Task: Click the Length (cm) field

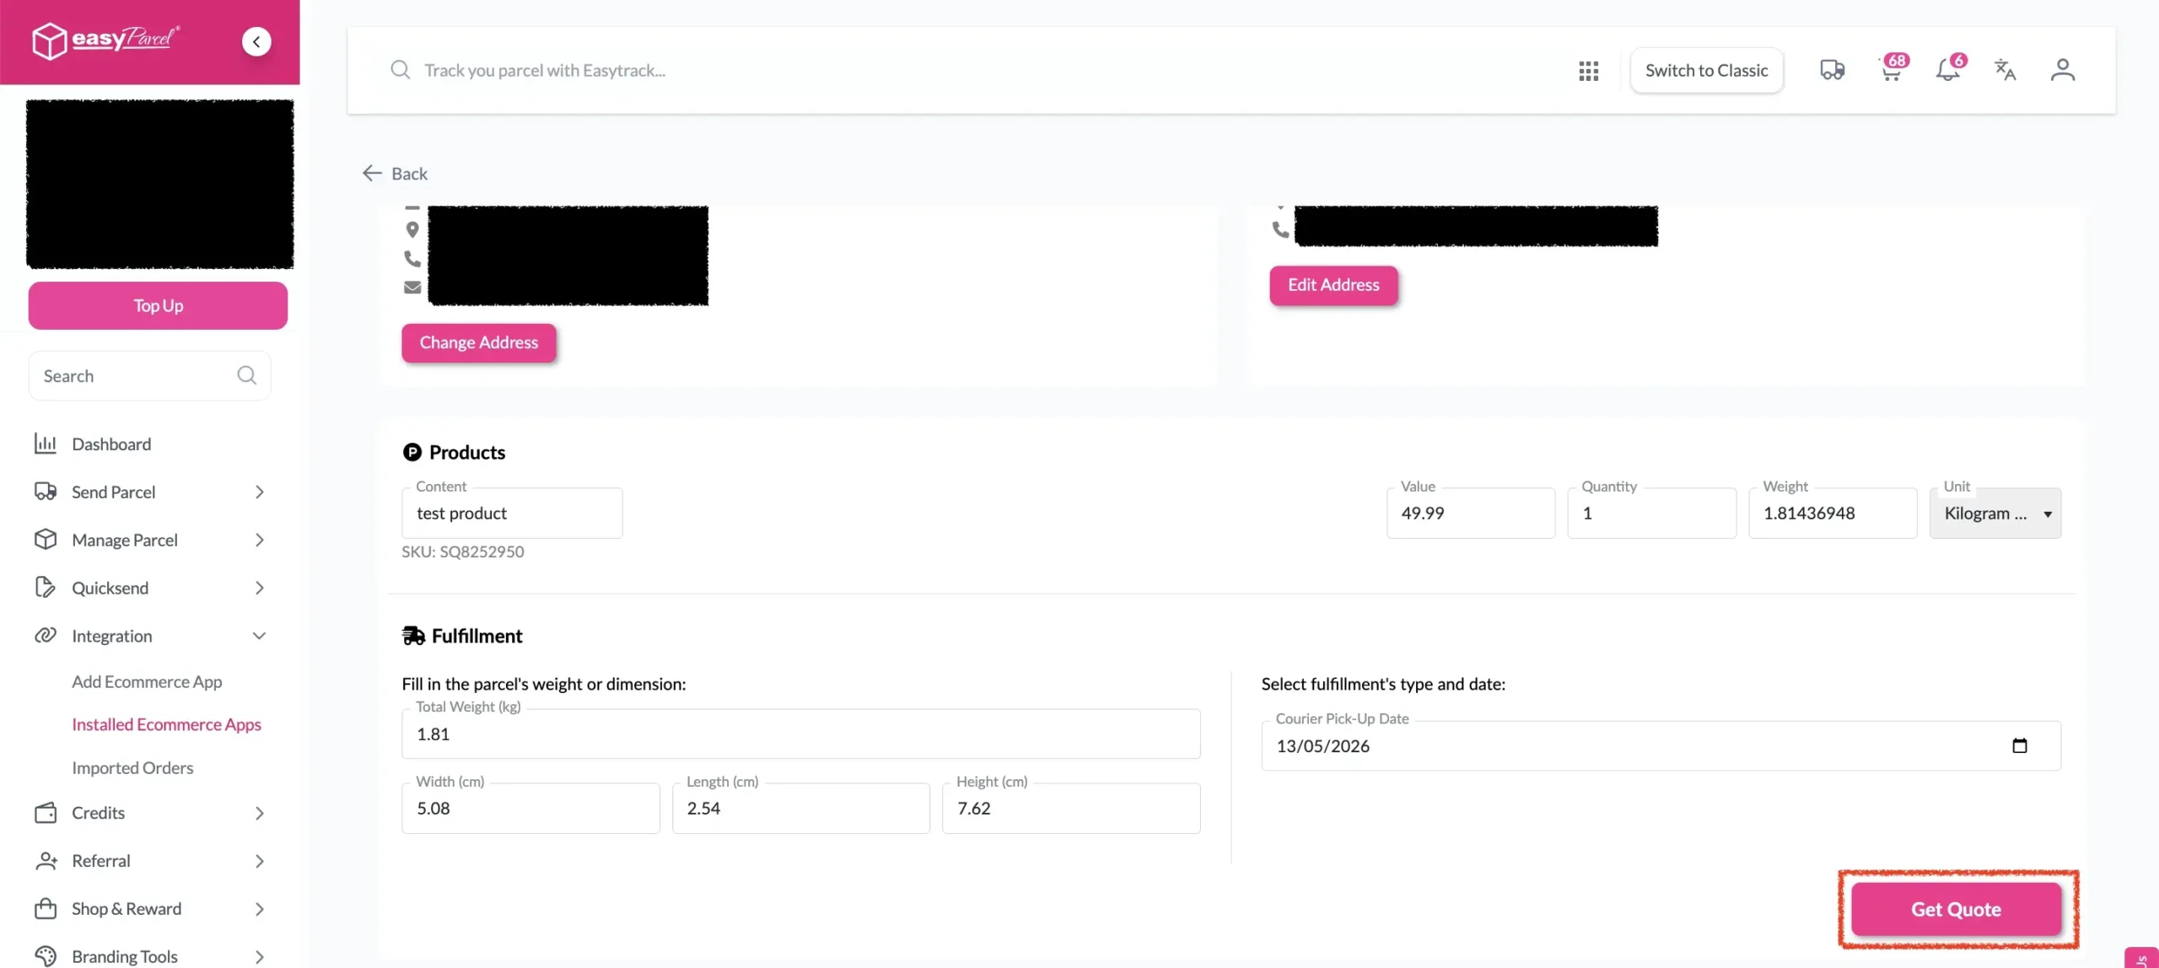Action: (800, 808)
